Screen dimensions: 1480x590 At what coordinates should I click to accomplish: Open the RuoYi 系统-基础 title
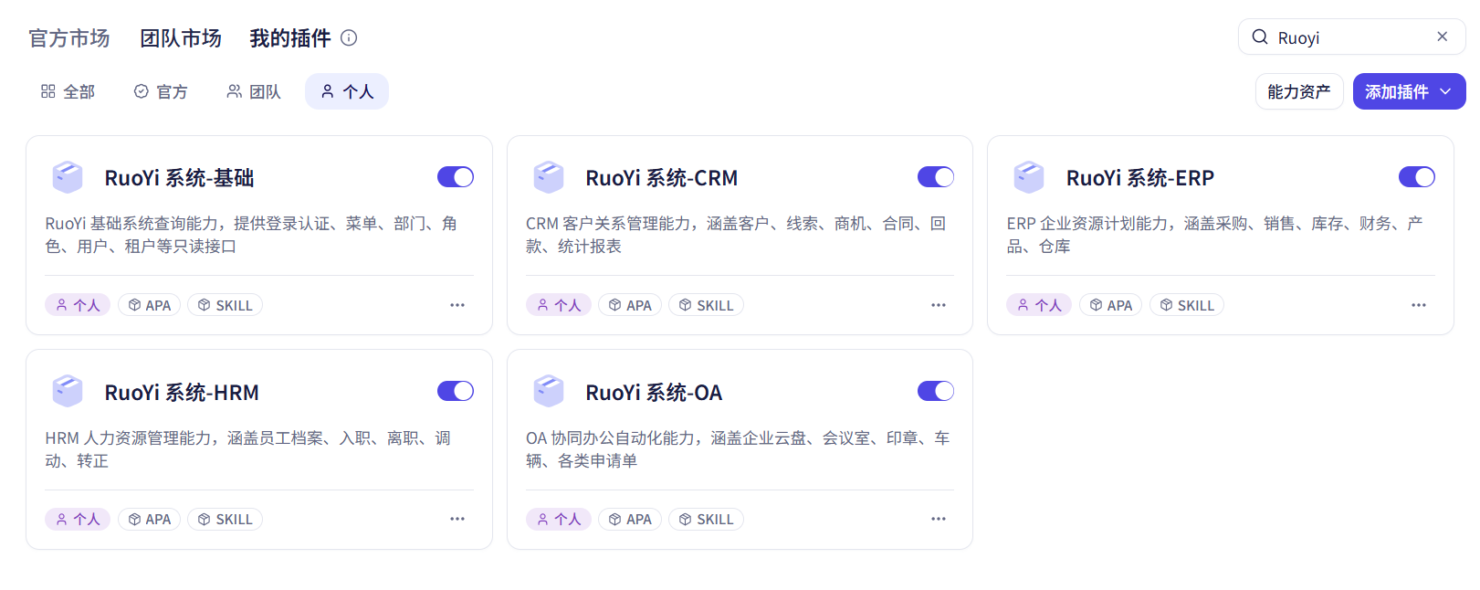(179, 178)
